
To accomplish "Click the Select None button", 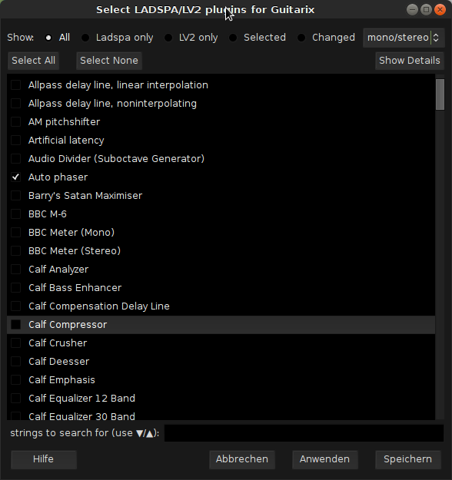I will (109, 61).
